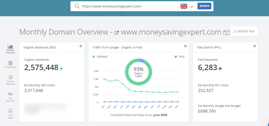
Task: Toggle the PAID series in chart legend
Action: 179,56
